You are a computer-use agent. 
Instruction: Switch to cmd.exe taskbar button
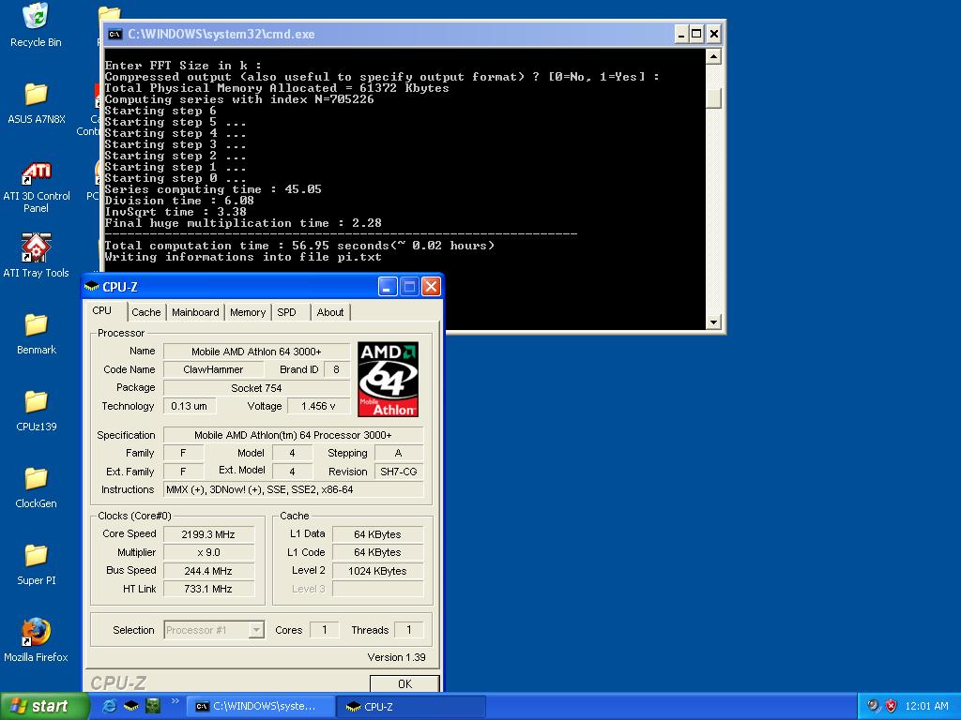click(260, 707)
